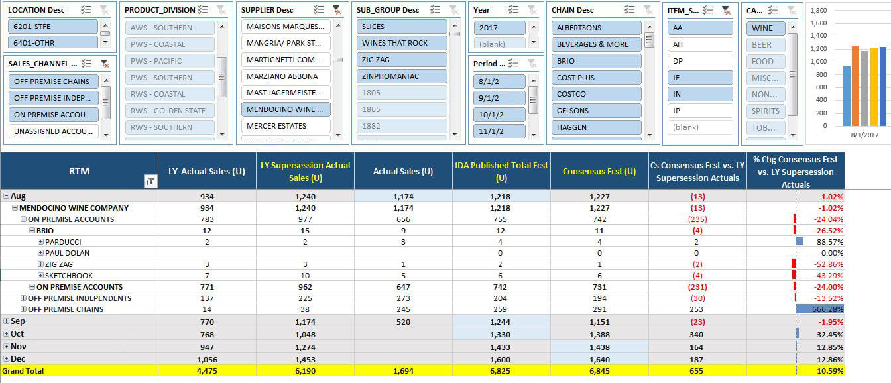Toggle multi-select on the ITEM_S slicer
The width and height of the screenshot is (891, 383).
point(709,10)
